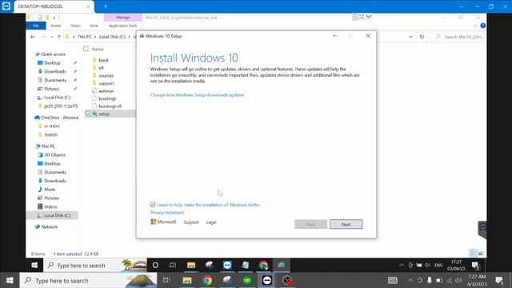Go back using Explorer's Back arrow
The height and width of the screenshot is (288, 512).
33,37
